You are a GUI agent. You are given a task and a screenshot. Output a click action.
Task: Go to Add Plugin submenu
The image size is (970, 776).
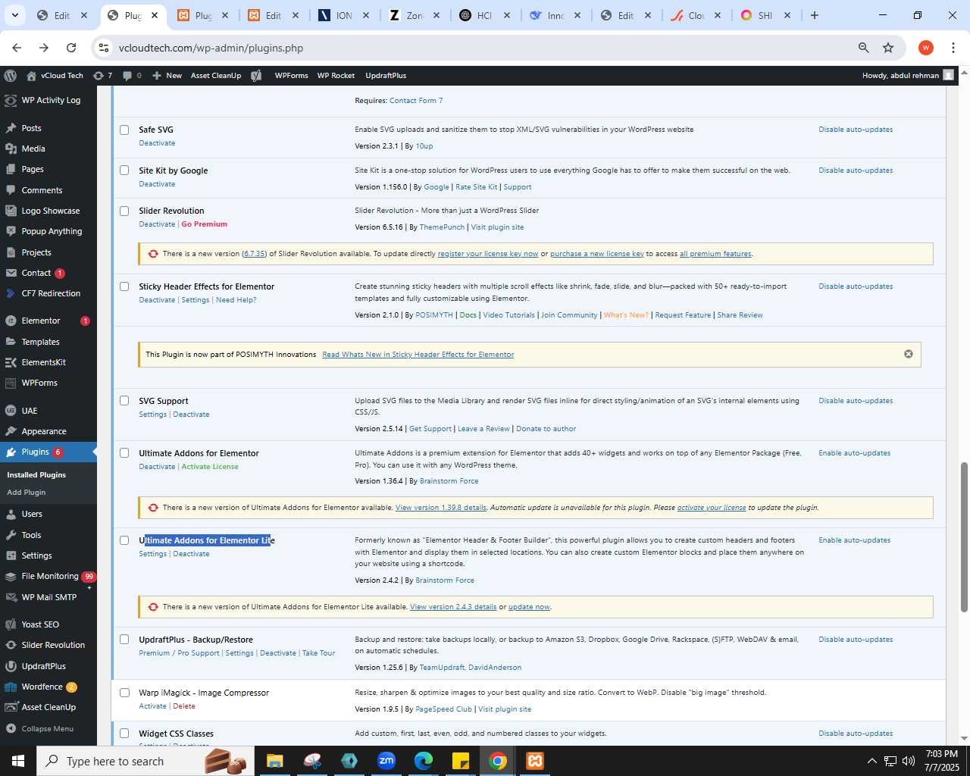tap(27, 493)
